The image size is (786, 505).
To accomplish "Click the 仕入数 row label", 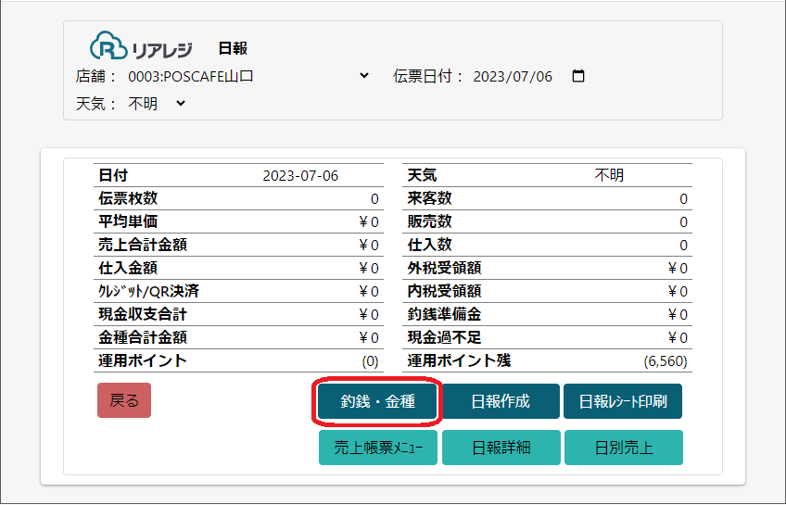I will point(429,245).
